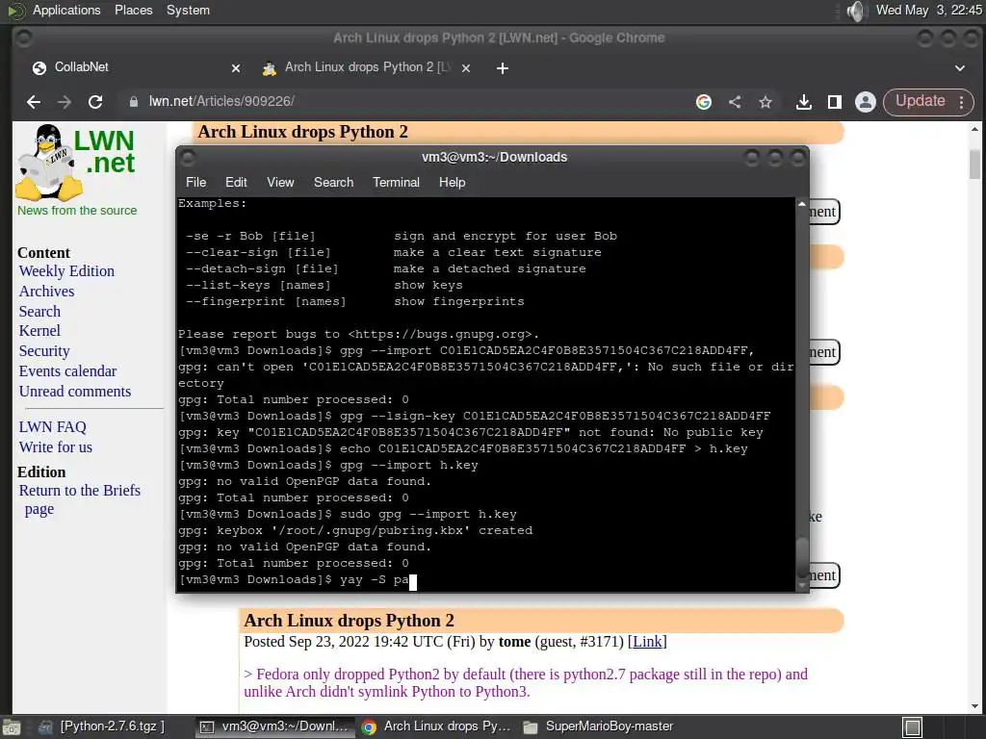The height and width of the screenshot is (739, 986).
Task: Click terminal scrollbar up arrow
Action: pos(802,204)
